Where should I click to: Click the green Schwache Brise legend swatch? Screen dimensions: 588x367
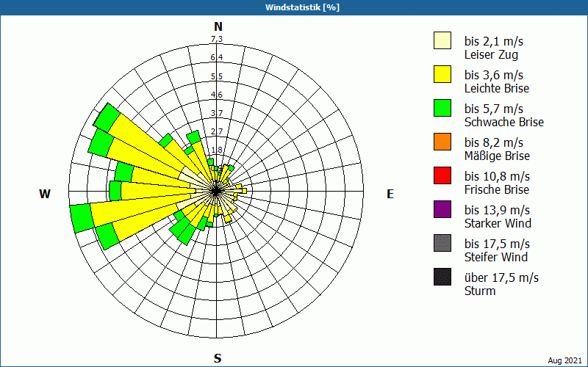(442, 108)
